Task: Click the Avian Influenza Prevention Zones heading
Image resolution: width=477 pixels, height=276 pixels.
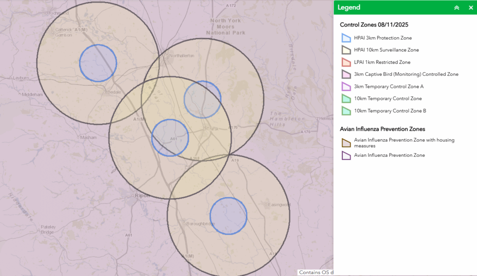Action: [382, 129]
